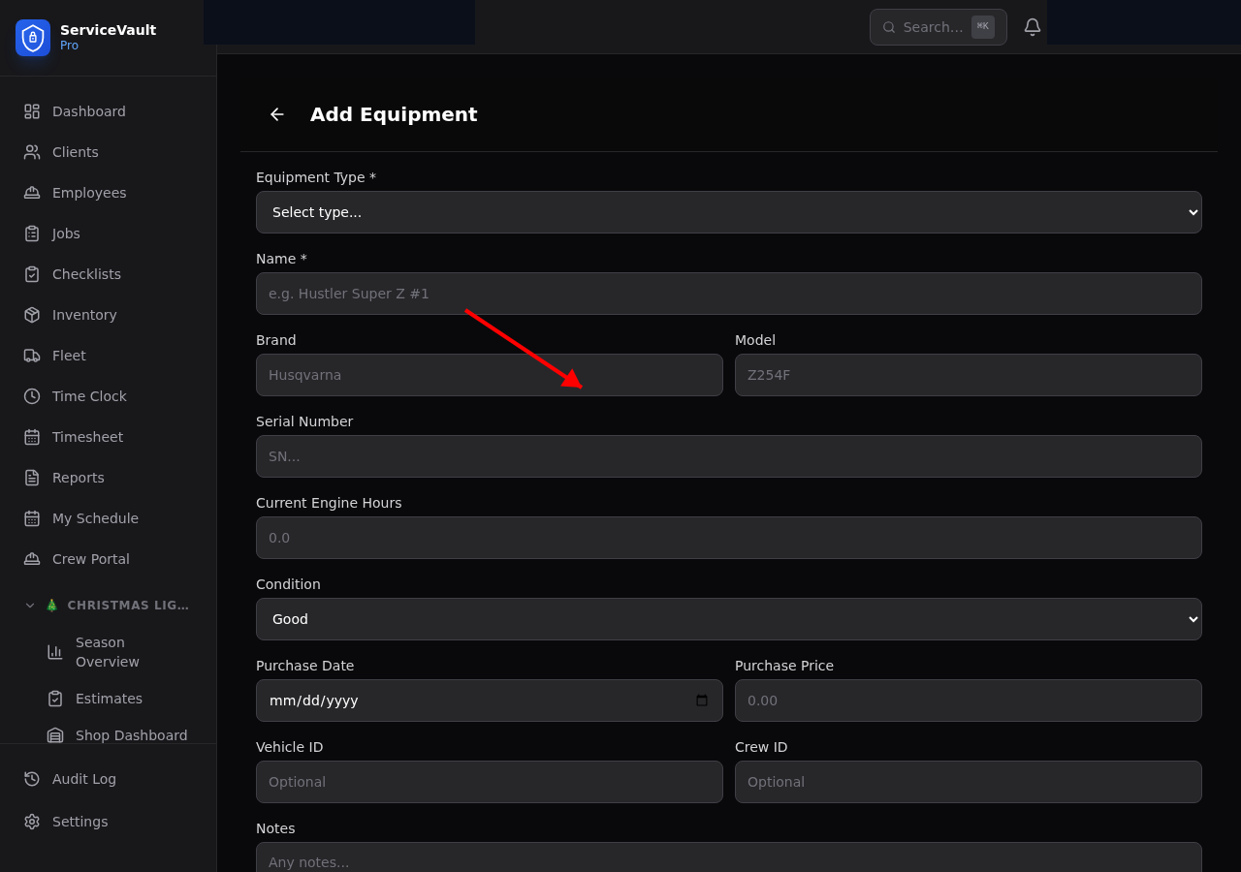Screen dimensions: 1241x872
Task: Click the ServiceVault shield logo
Action: pyautogui.click(x=33, y=38)
